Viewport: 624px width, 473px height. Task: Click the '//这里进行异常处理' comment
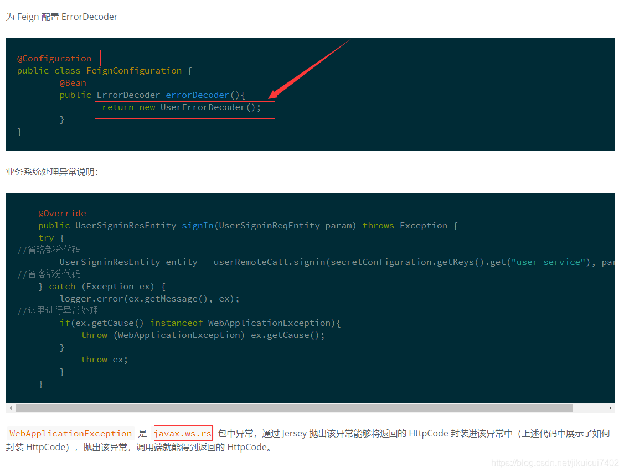[58, 310]
